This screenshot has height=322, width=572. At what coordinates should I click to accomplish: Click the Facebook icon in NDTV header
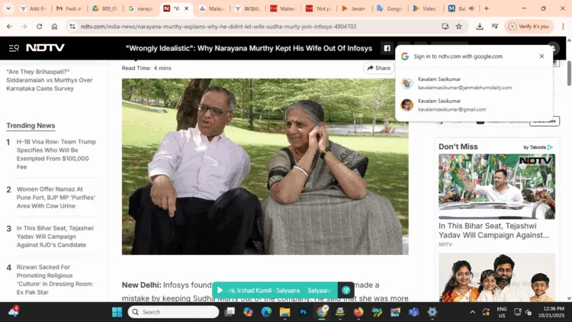coord(387,47)
